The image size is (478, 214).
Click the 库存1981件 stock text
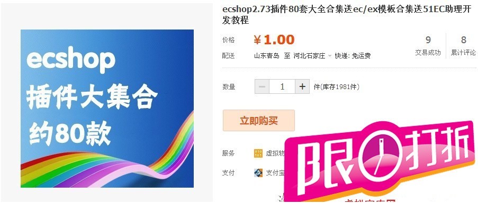[x=336, y=87]
